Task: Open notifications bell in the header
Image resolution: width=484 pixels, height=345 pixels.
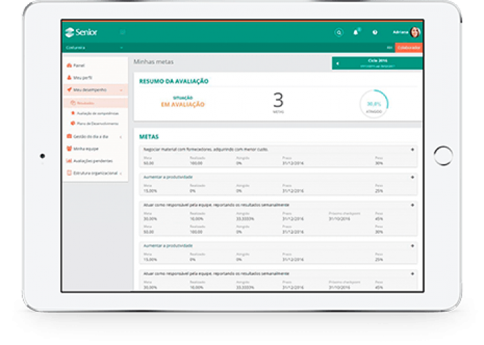Action: click(356, 32)
